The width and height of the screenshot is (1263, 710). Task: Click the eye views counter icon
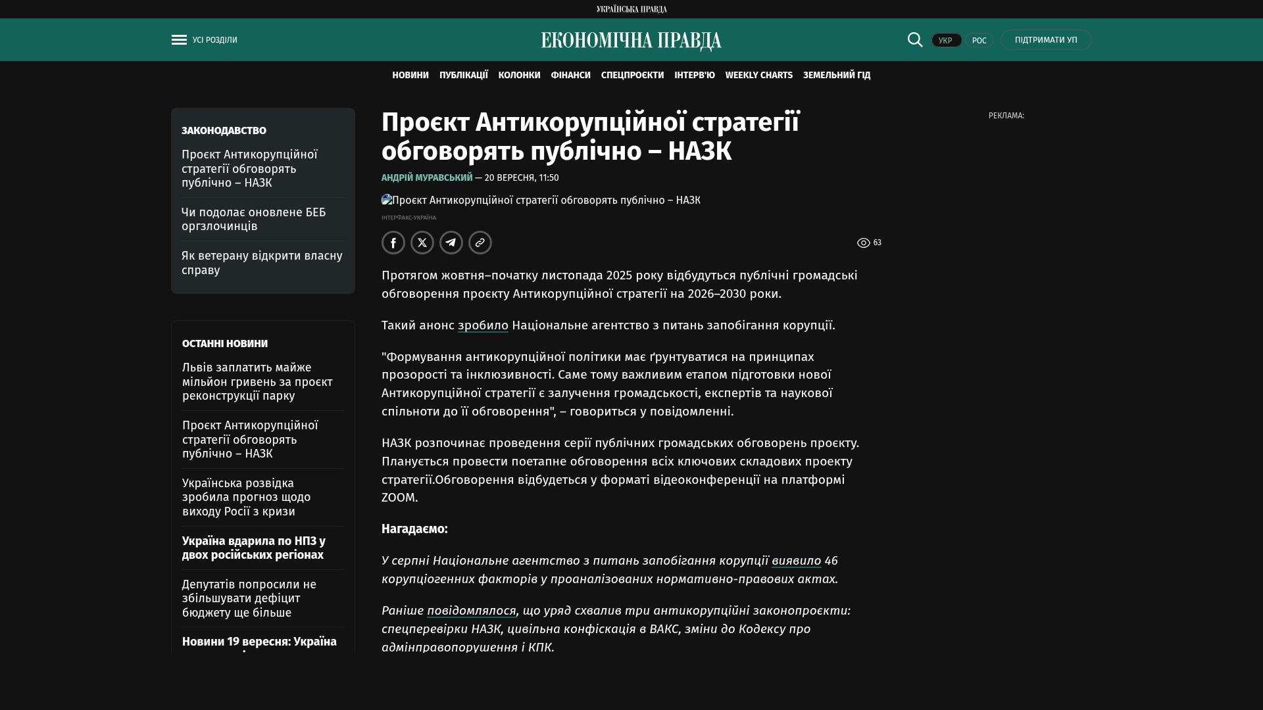pyautogui.click(x=863, y=243)
